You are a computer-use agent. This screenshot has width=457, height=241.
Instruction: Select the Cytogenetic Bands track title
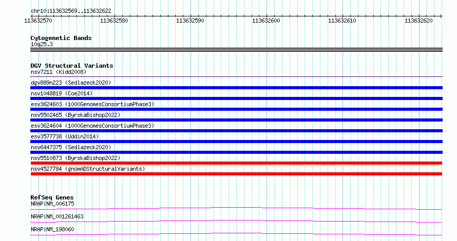[61, 38]
